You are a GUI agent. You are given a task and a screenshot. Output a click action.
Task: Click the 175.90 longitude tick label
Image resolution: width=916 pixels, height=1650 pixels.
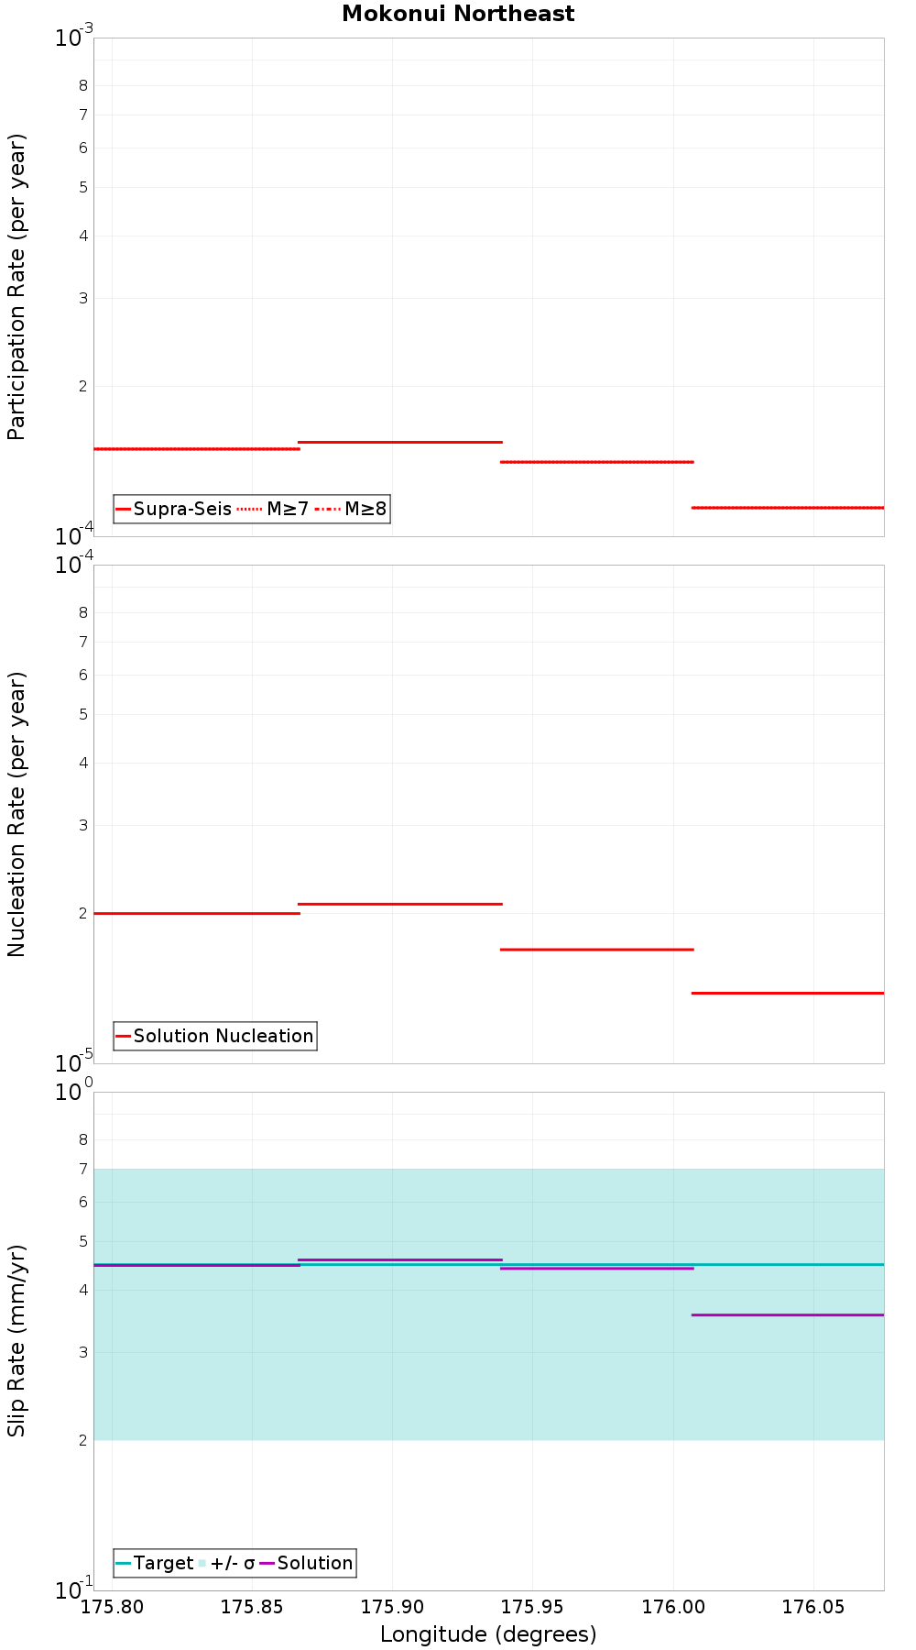[x=392, y=1606]
